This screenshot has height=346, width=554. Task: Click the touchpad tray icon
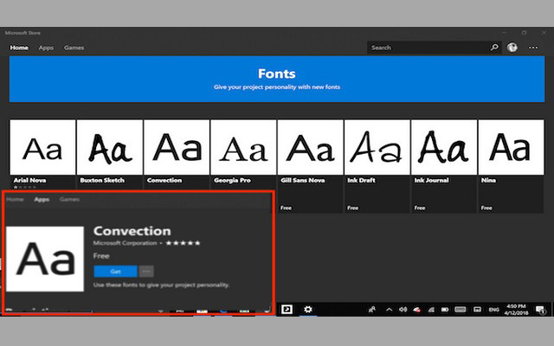(477, 310)
